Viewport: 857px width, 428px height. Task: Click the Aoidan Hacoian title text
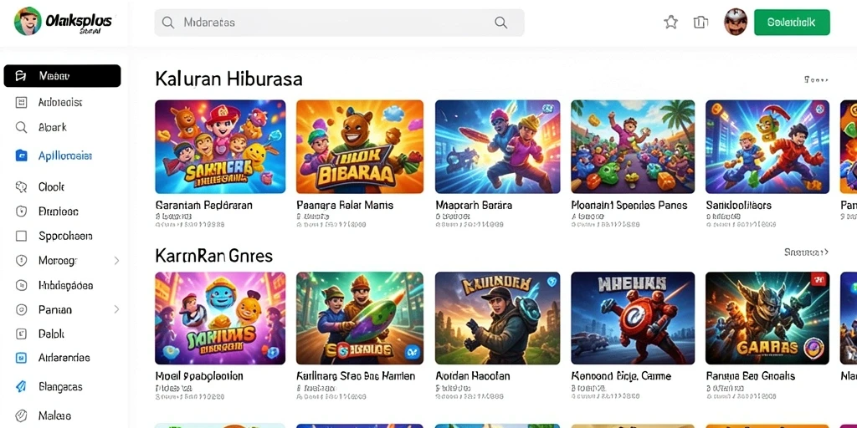click(473, 376)
